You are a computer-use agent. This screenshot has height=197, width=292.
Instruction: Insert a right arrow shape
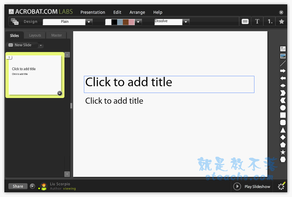click(283, 71)
